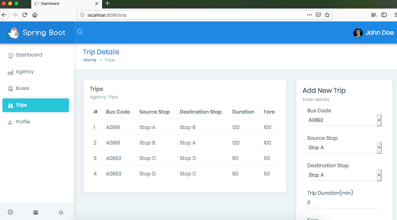The height and width of the screenshot is (220, 397).
Task: Click the browser forward arrow
Action: pyautogui.click(x=15, y=15)
